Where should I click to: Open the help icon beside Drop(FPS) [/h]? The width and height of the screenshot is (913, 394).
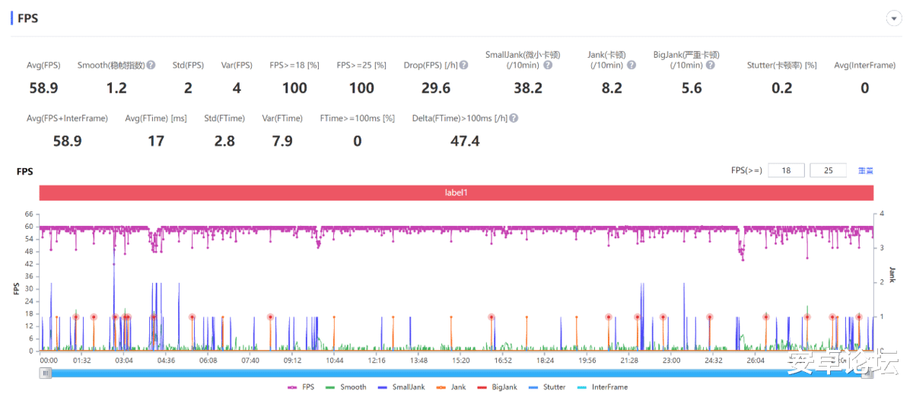(x=464, y=65)
